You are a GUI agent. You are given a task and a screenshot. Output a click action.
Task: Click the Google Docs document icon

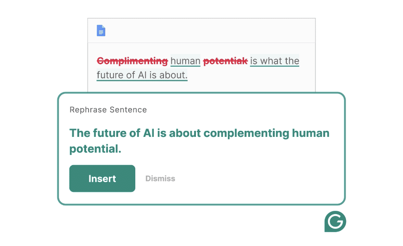point(101,31)
